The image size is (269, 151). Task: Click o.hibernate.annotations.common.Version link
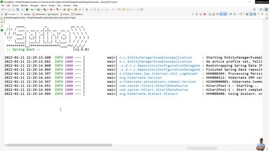tap(158, 82)
